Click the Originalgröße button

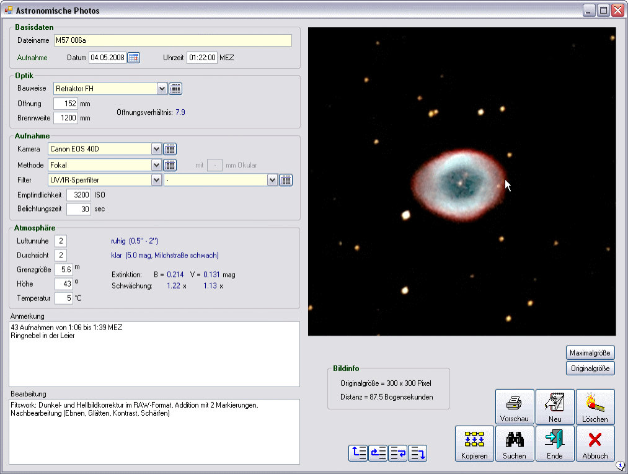590,369
